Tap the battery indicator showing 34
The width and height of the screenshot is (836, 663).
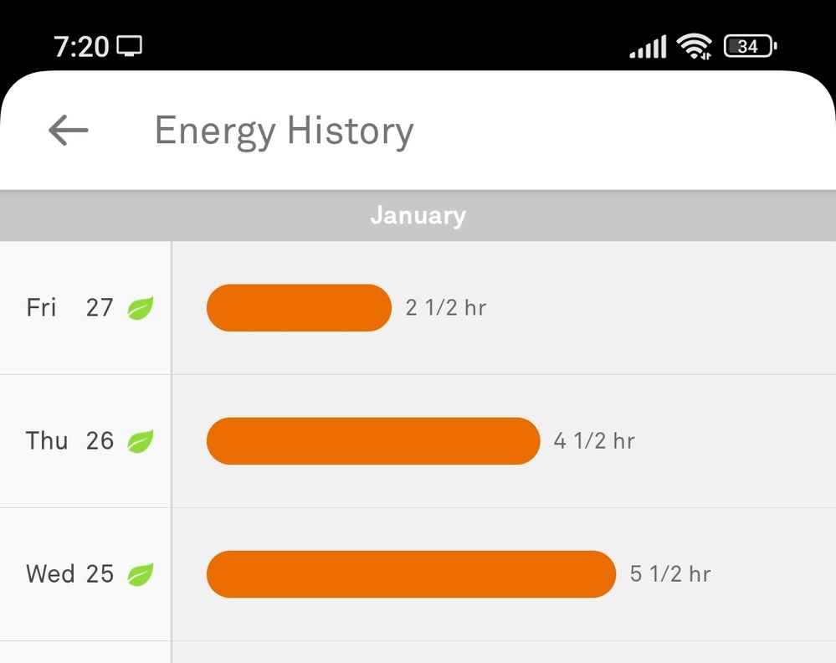point(750,46)
